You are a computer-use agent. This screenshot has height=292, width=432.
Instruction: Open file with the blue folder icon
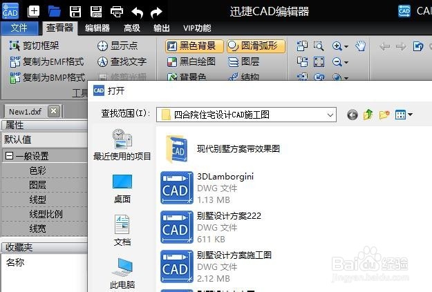coord(55,12)
